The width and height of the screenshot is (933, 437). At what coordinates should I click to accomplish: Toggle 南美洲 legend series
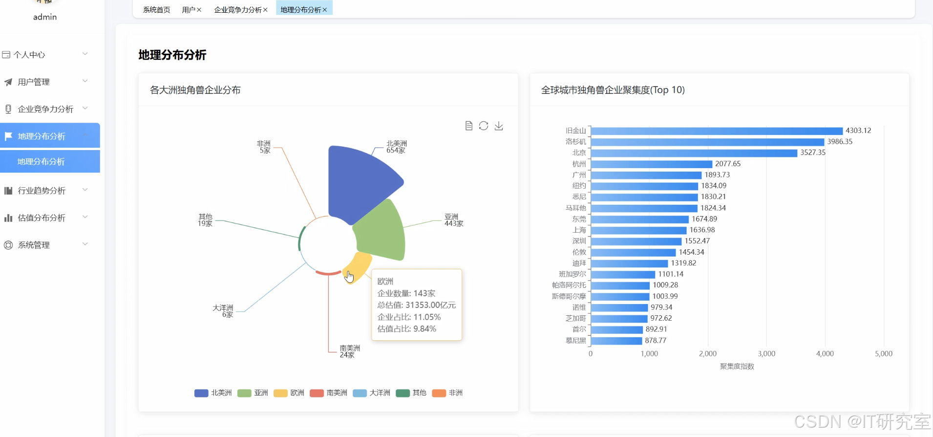[328, 393]
